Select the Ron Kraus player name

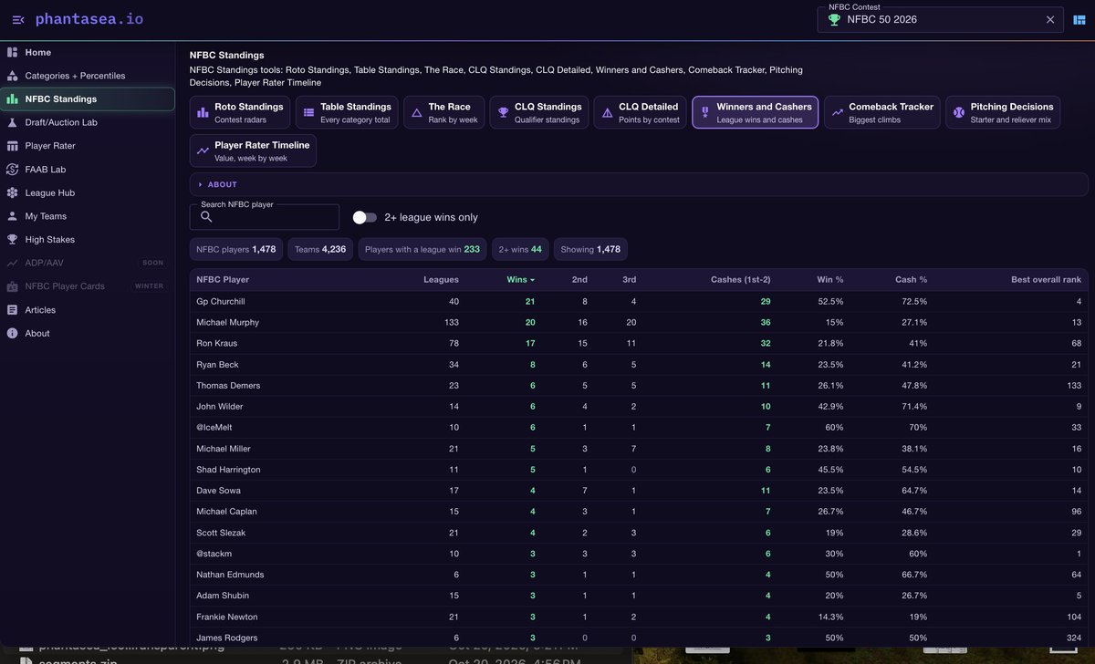pos(216,343)
